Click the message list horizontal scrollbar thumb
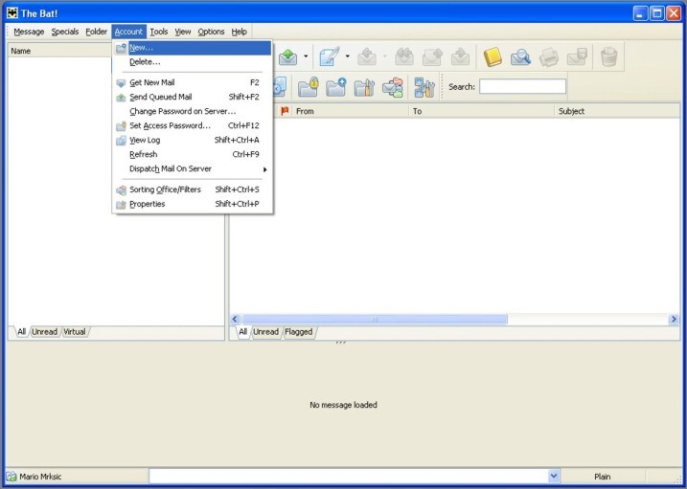The image size is (687, 489). (x=375, y=320)
